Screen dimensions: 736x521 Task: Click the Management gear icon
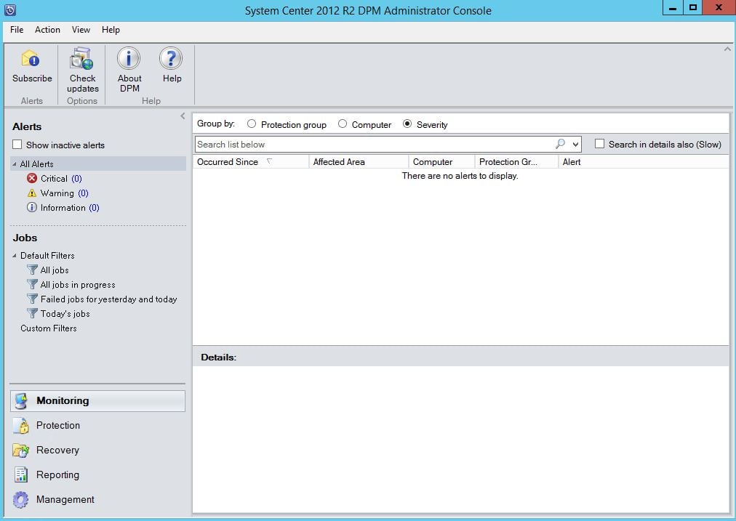pyautogui.click(x=21, y=499)
